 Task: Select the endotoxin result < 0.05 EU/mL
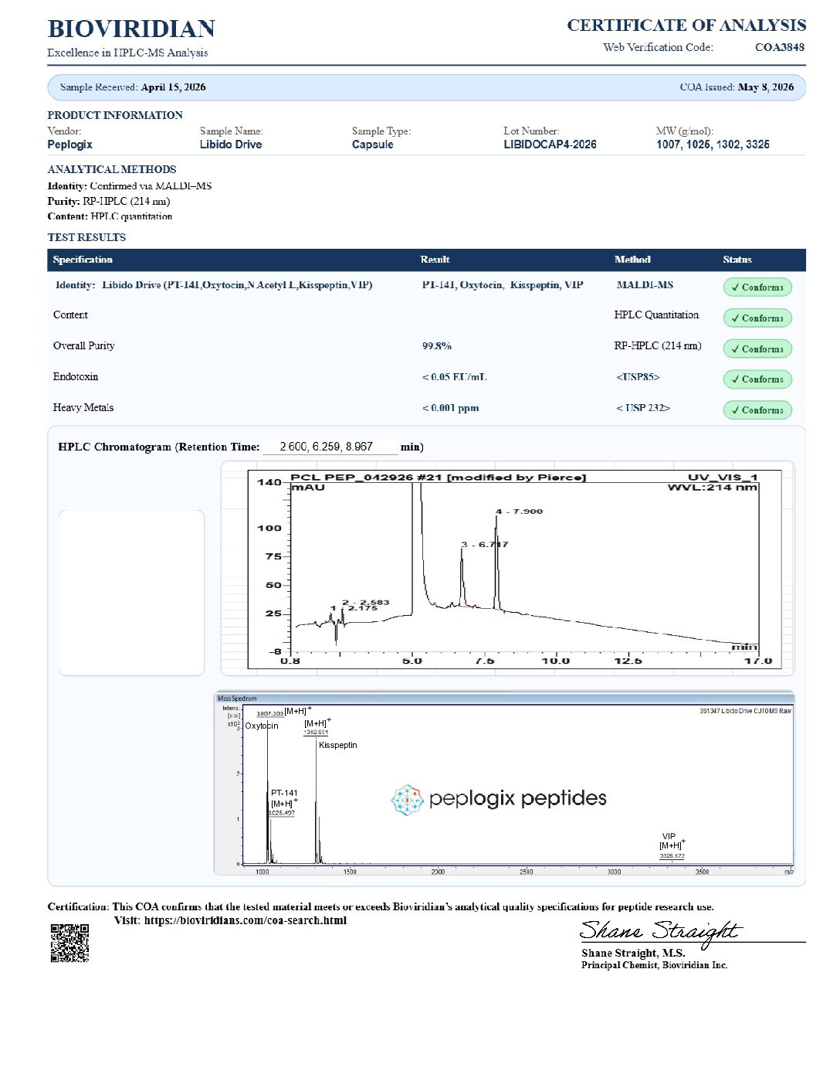454,377
